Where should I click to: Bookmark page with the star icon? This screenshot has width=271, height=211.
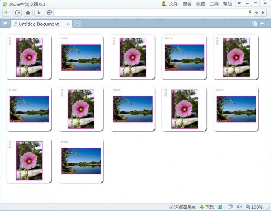pyautogui.click(x=38, y=13)
